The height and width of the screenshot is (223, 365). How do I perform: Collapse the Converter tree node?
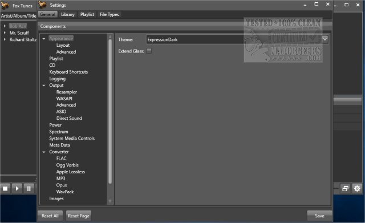coord(44,152)
